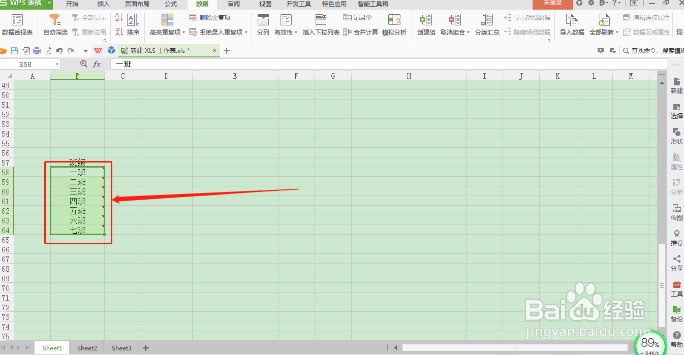
Task: Open the 智能工具箱 tab
Action: [x=373, y=4]
